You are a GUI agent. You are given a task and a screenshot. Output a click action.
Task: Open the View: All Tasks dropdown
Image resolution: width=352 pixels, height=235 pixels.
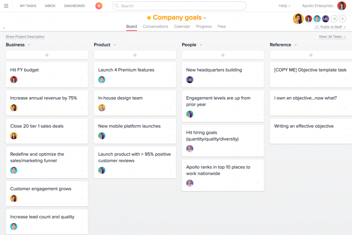(x=332, y=37)
